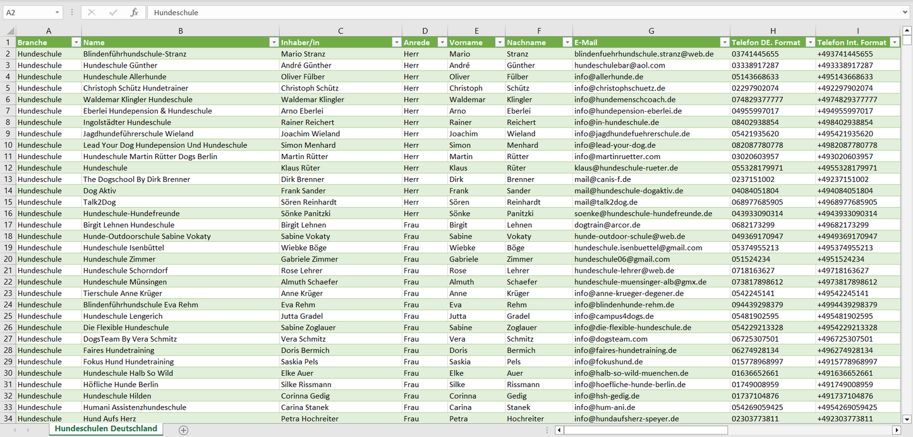Click the horizontal scrollbar left arrow
Image resolution: width=913 pixels, height=437 pixels.
click(x=559, y=430)
